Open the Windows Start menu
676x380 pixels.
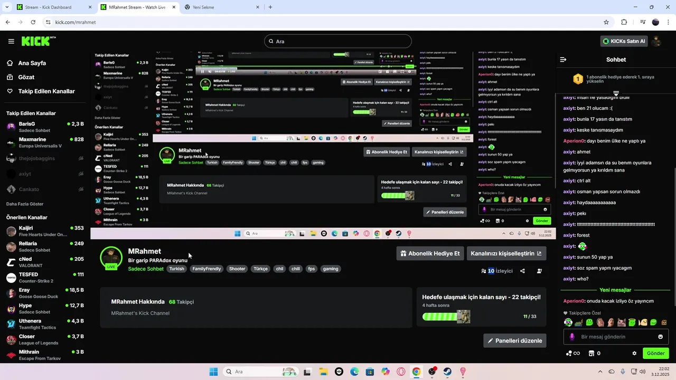(x=213, y=372)
